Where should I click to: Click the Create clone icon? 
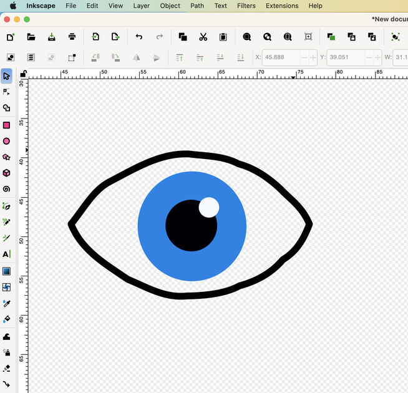[351, 37]
